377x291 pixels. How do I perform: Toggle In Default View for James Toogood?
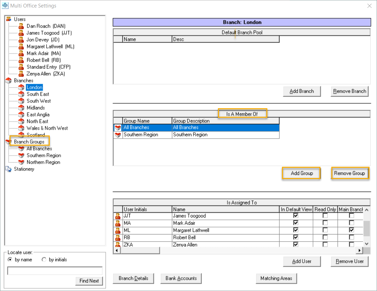[x=296, y=215]
